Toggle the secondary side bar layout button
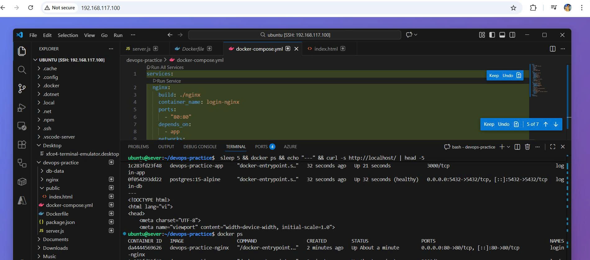Image resolution: width=590 pixels, height=260 pixels. click(x=512, y=35)
